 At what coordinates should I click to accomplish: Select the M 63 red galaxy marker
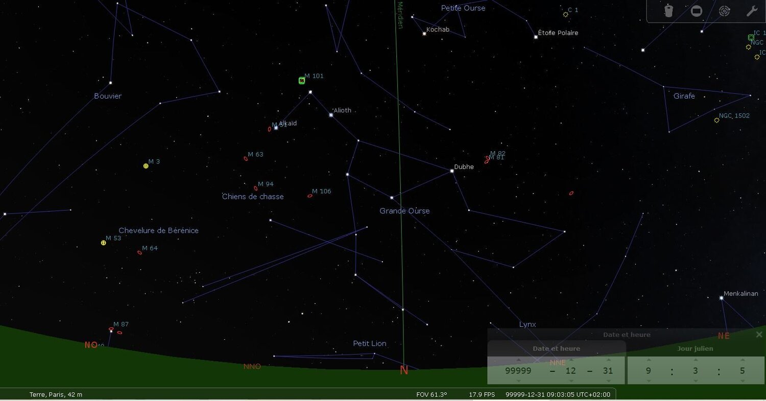click(246, 158)
